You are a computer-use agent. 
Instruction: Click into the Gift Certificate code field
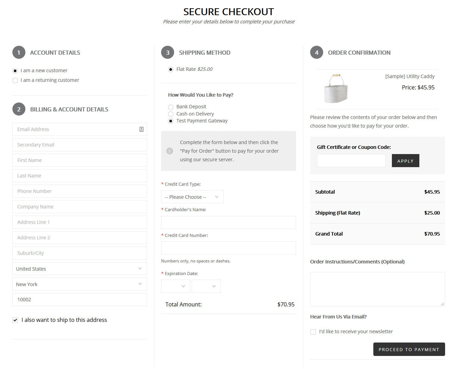[351, 161]
